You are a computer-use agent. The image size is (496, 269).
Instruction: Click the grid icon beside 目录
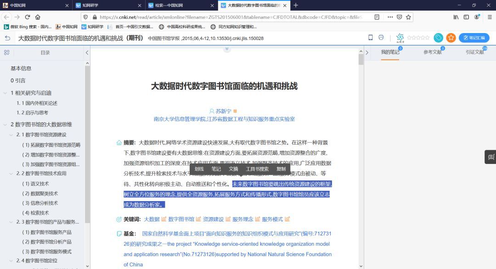(7, 53)
